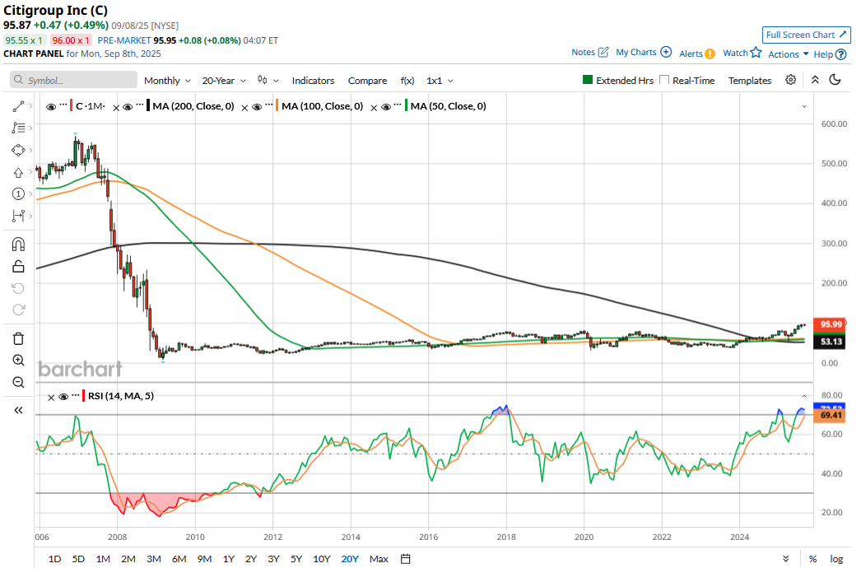Click the redo arrow icon
The image size is (861, 582).
coord(18,310)
